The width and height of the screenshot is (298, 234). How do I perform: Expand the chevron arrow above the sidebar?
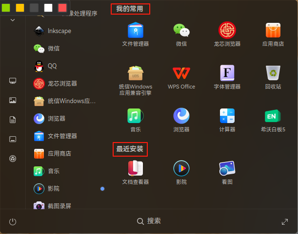[x=13, y=20]
